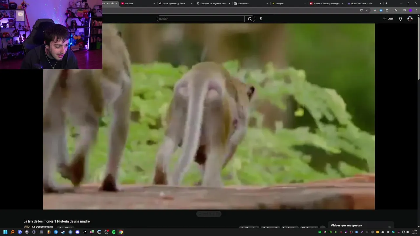Close the Songless tab
This screenshot has height=236, width=420.
click(305, 3)
